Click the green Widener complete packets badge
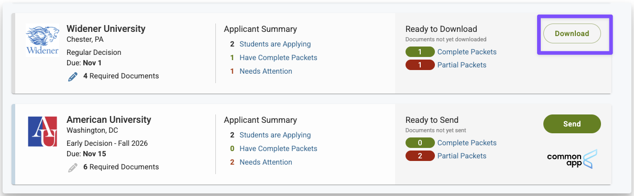This screenshot has height=196, width=634. 420,52
